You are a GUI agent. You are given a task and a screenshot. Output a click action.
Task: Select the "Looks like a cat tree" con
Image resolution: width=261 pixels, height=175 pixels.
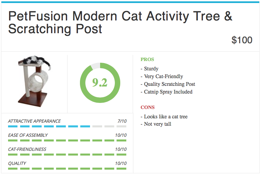(166, 117)
